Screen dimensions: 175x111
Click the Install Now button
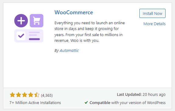[x=152, y=13]
